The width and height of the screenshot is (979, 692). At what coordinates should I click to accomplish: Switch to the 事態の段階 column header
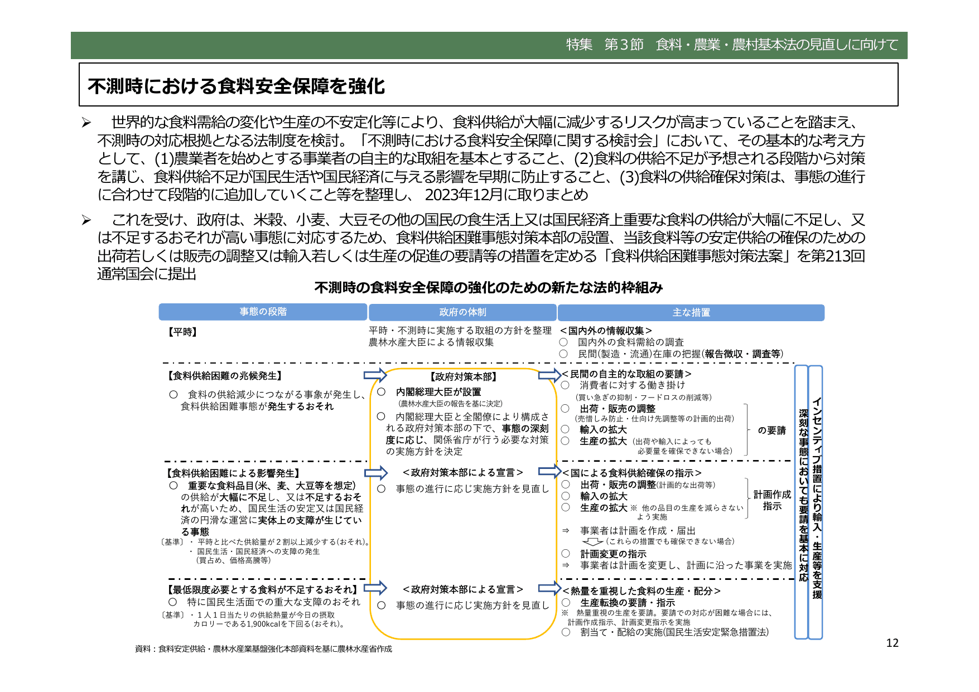[262, 313]
